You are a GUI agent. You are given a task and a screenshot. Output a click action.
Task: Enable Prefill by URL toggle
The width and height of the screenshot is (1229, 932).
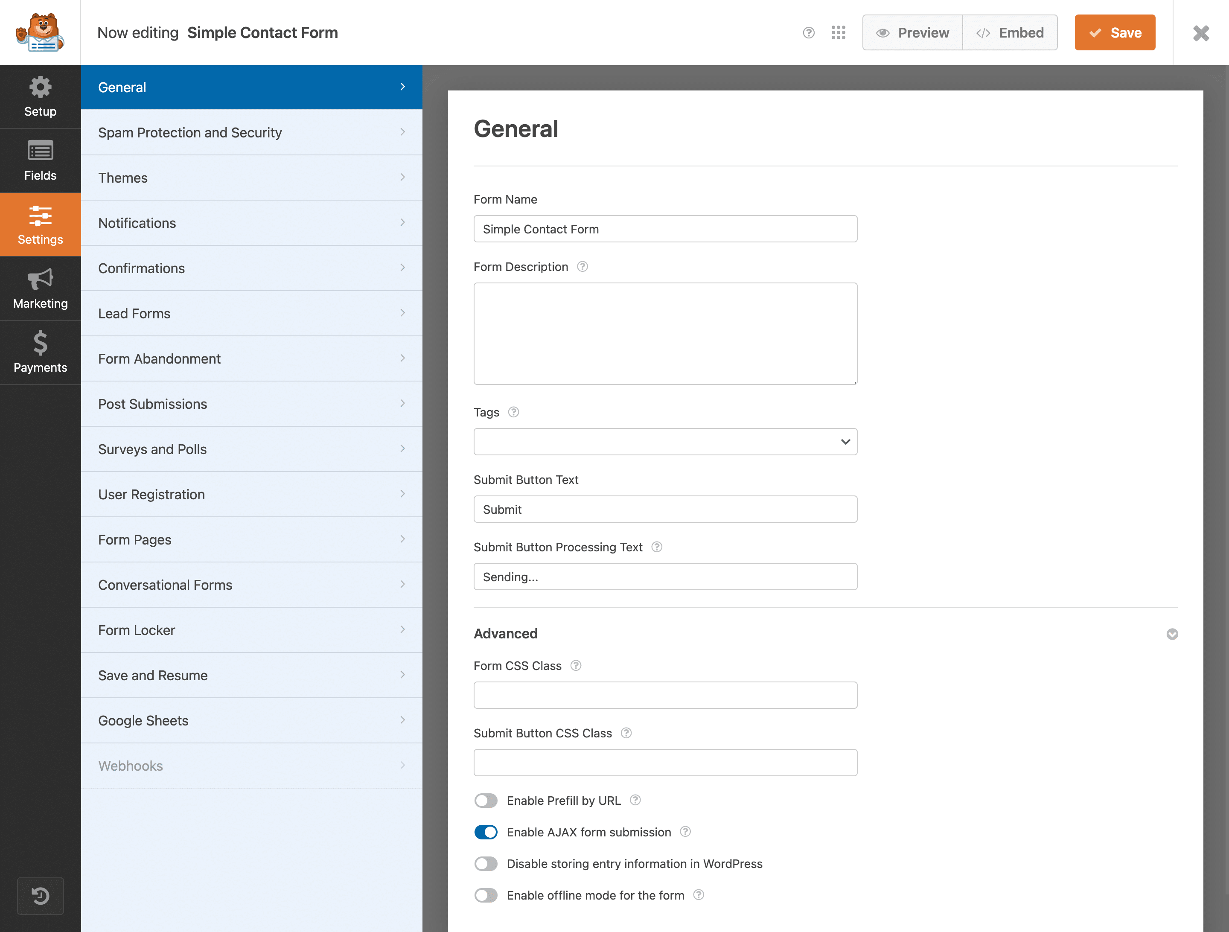486,800
